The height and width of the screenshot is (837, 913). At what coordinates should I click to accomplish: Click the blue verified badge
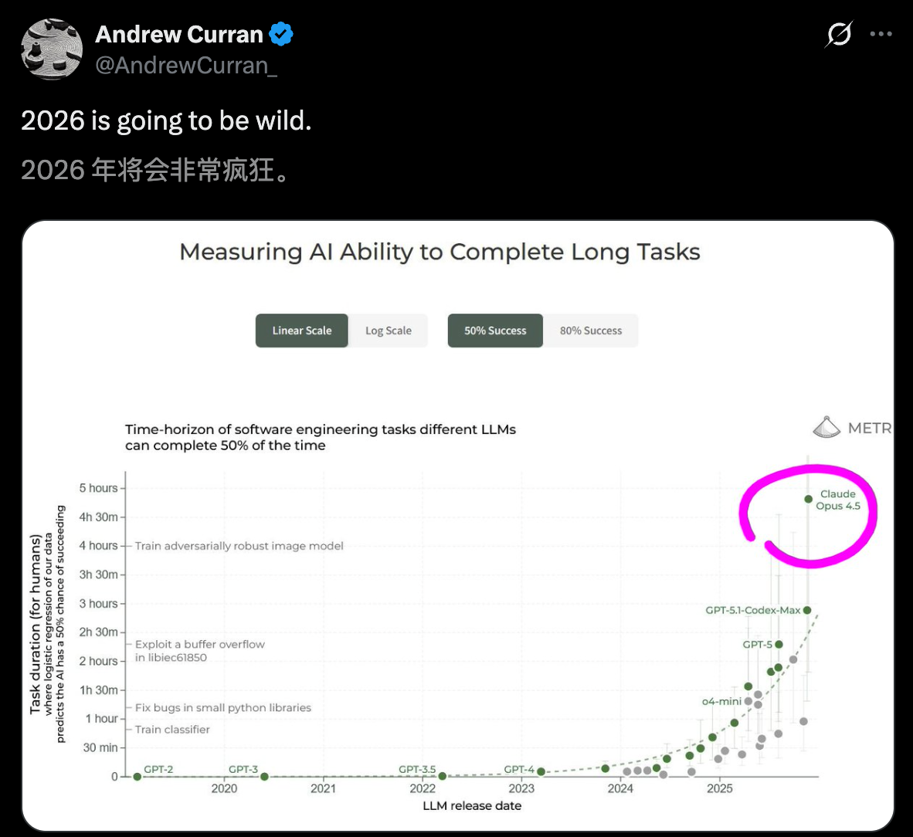tap(281, 34)
